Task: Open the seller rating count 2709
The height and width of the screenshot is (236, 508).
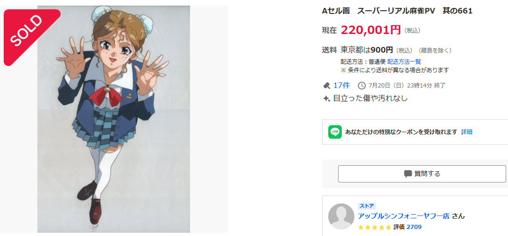Action: click(x=414, y=227)
